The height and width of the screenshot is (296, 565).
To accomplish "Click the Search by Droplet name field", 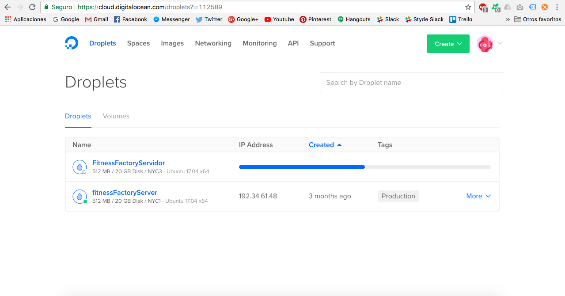I will pyautogui.click(x=411, y=83).
